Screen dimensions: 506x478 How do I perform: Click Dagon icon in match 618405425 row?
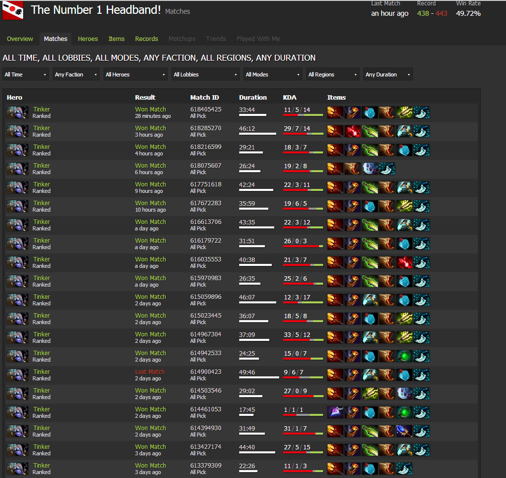(335, 112)
